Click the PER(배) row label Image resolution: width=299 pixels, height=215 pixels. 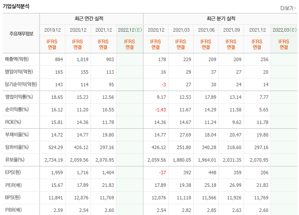[x=13, y=185]
